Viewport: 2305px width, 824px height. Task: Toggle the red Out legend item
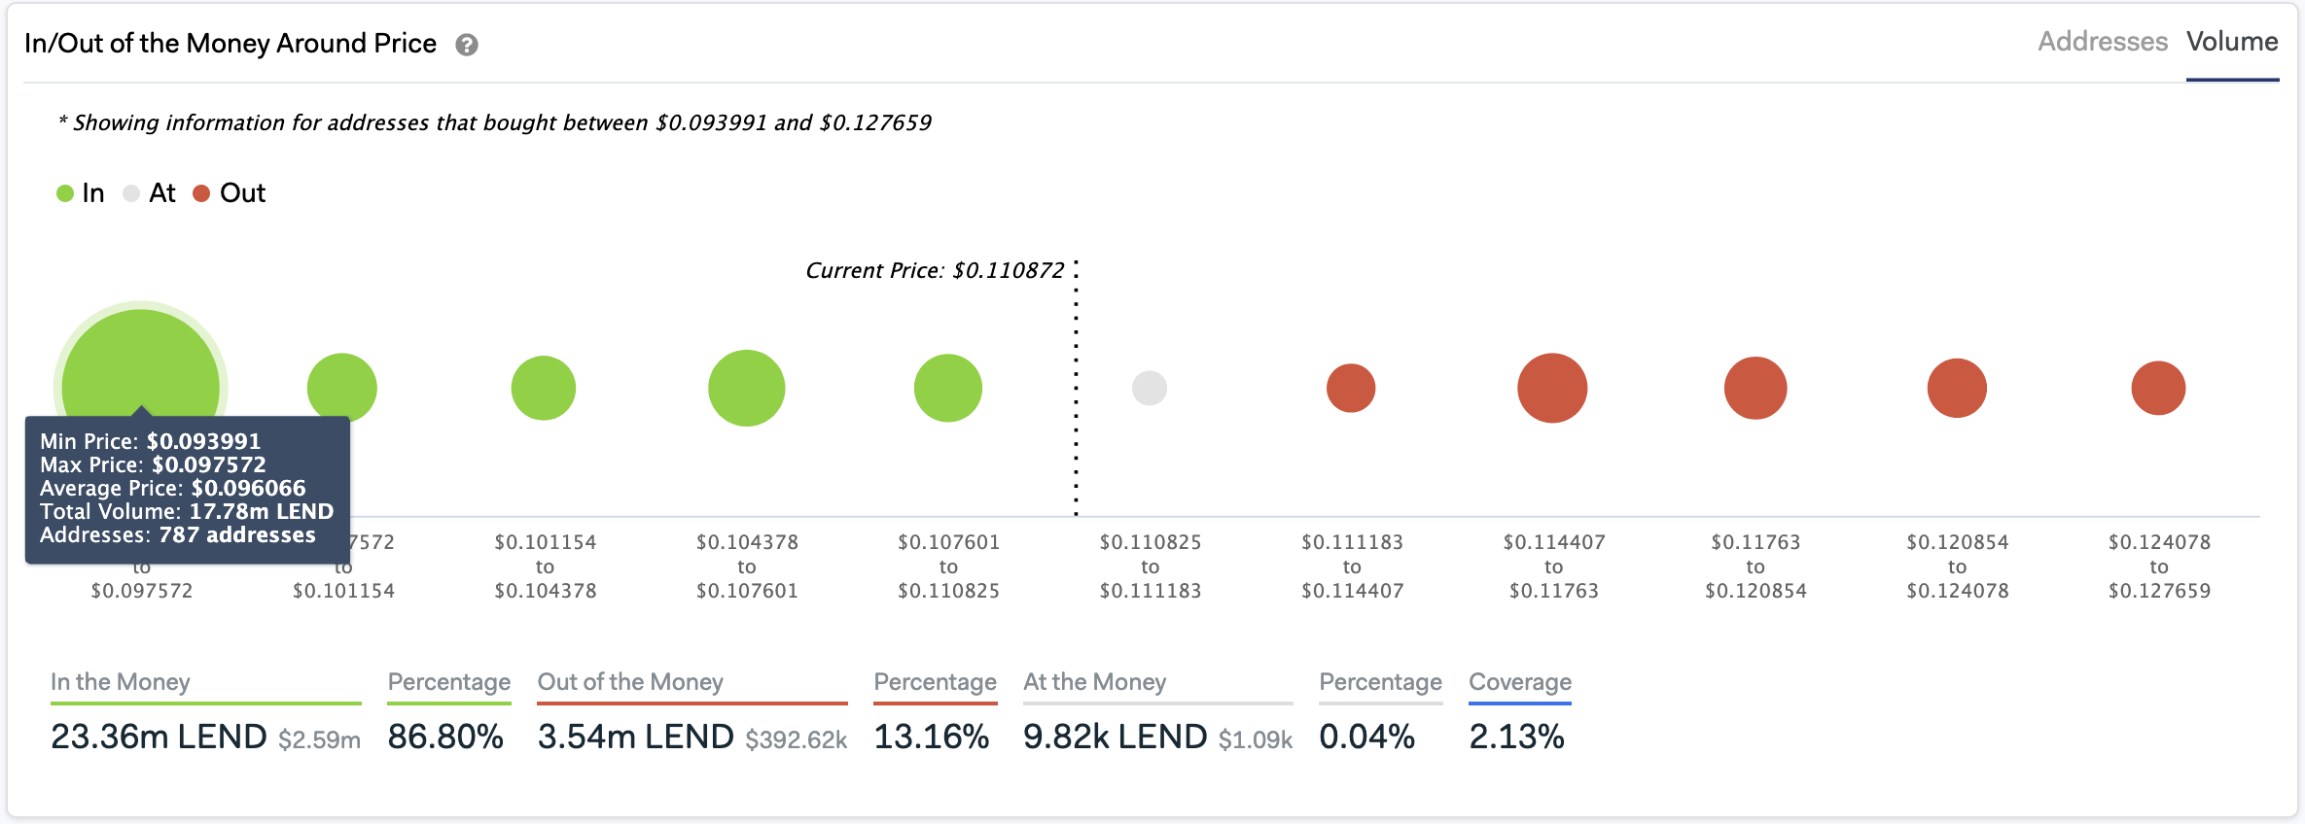pos(230,193)
